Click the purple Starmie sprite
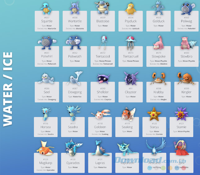 click(x=181, y=114)
